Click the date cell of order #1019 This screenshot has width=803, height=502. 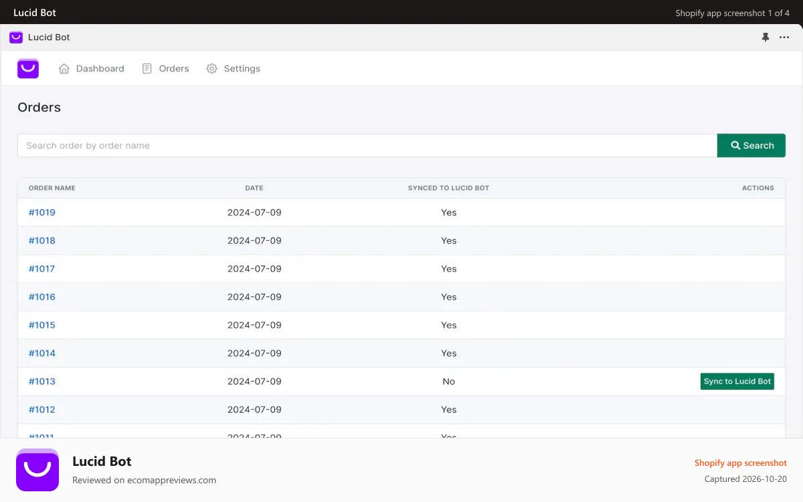point(254,212)
